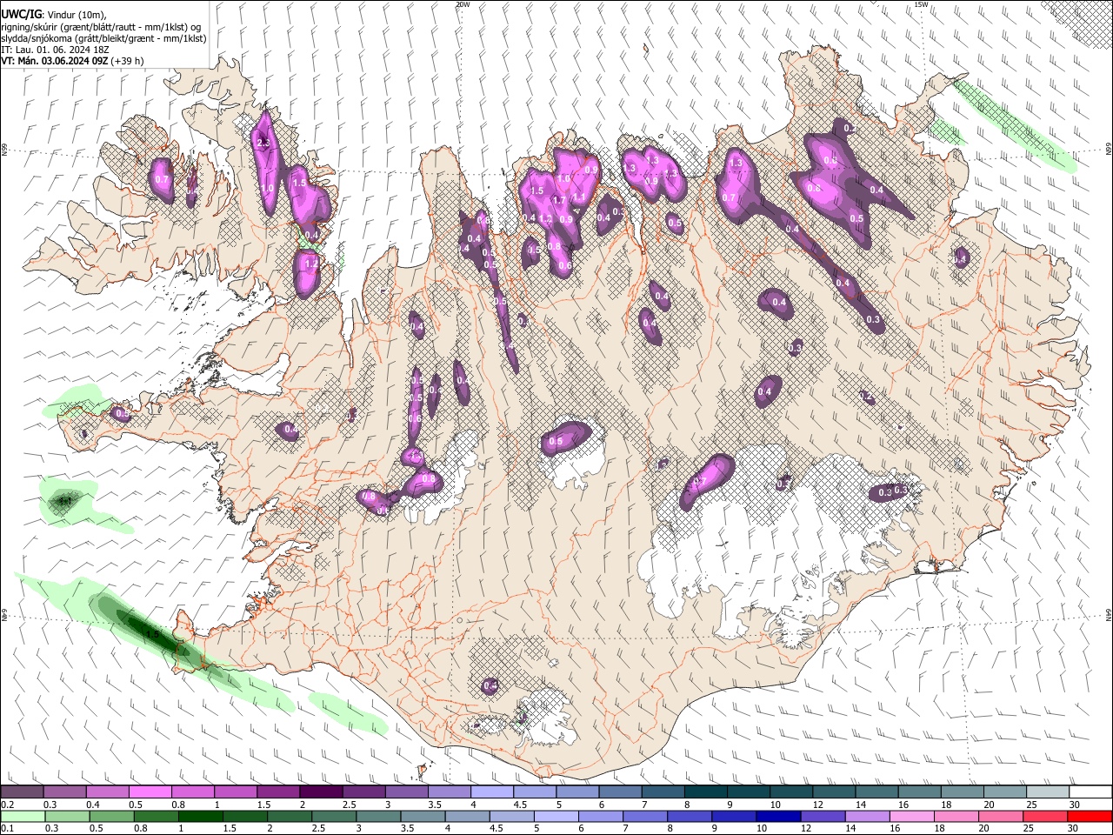1113x835 pixels.
Task: Click the 'VT: Mán. 03.06.2024 09Z (+39 h)' line
Action: pyautogui.click(x=73, y=61)
